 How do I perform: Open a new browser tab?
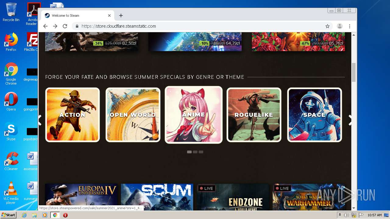[x=121, y=16]
